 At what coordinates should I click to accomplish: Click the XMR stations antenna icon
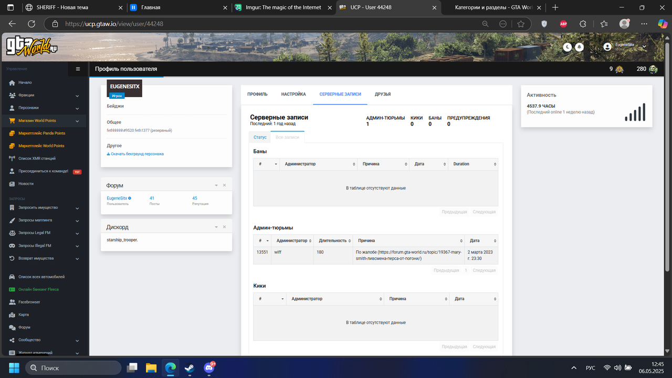pyautogui.click(x=12, y=158)
